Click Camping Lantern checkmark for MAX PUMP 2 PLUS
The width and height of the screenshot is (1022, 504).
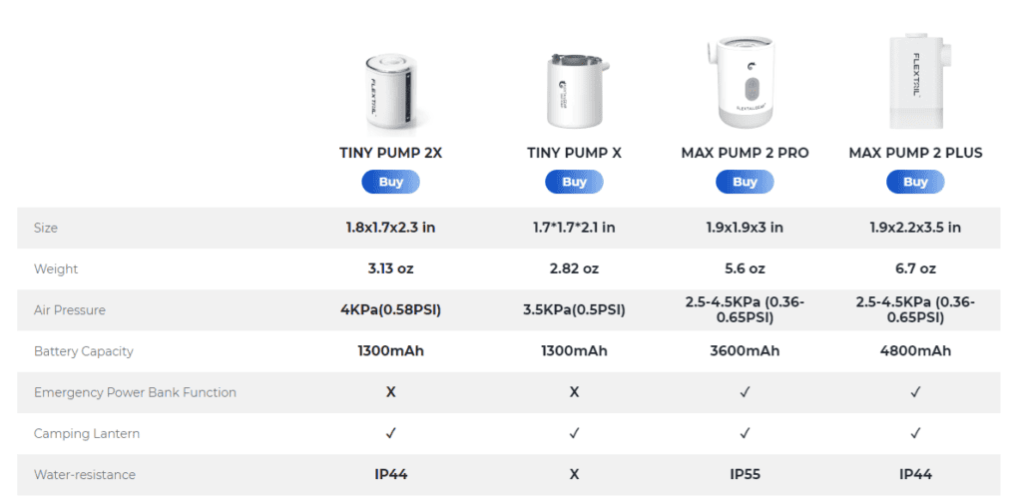click(915, 433)
